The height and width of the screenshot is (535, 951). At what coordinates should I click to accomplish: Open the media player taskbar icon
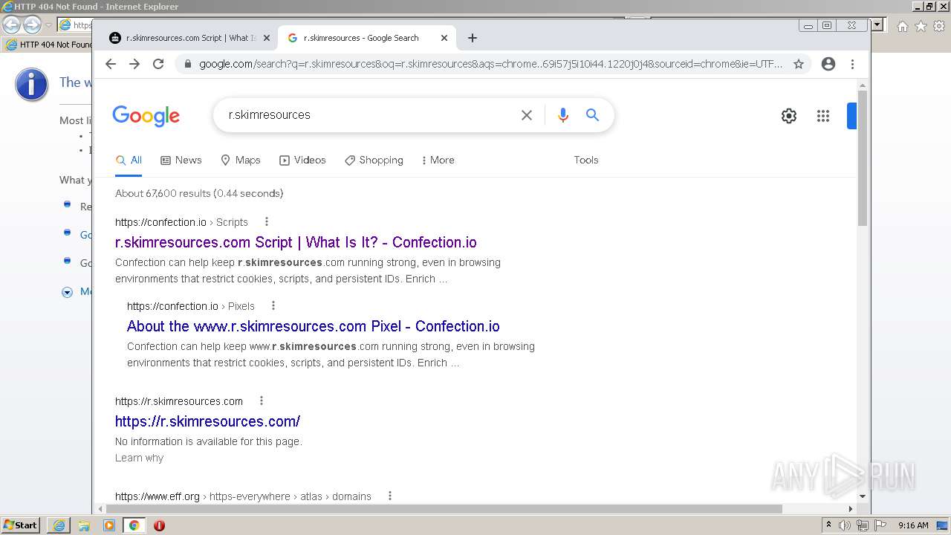tap(109, 525)
